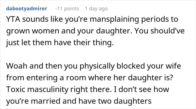Click the "-11 points" score label
Viewport: 196px width, 109px height.
point(67,9)
